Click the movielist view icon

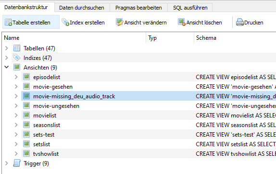click(x=26, y=115)
